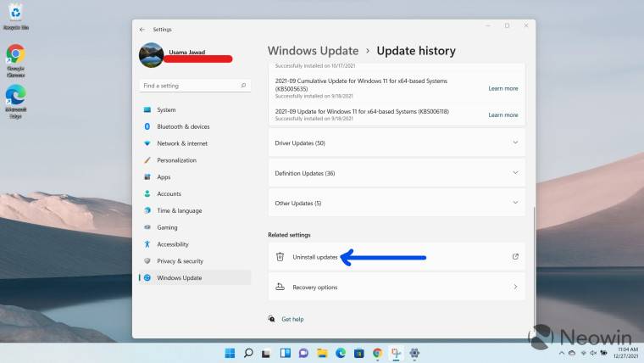Open Uninstall updates external link icon
Viewport: 644px width, 363px height.
coord(515,256)
